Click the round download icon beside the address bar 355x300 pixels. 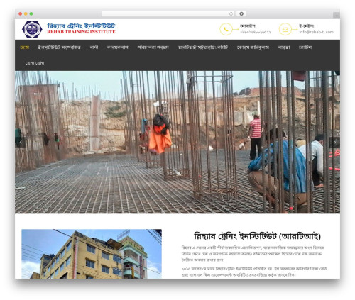[241, 14]
